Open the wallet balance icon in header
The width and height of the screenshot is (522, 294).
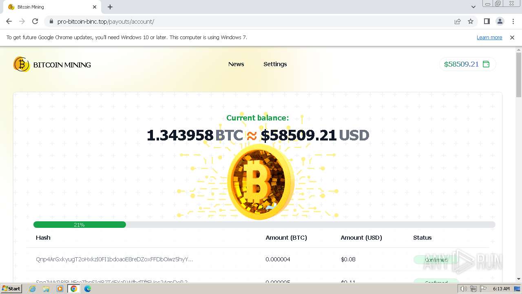point(486,64)
